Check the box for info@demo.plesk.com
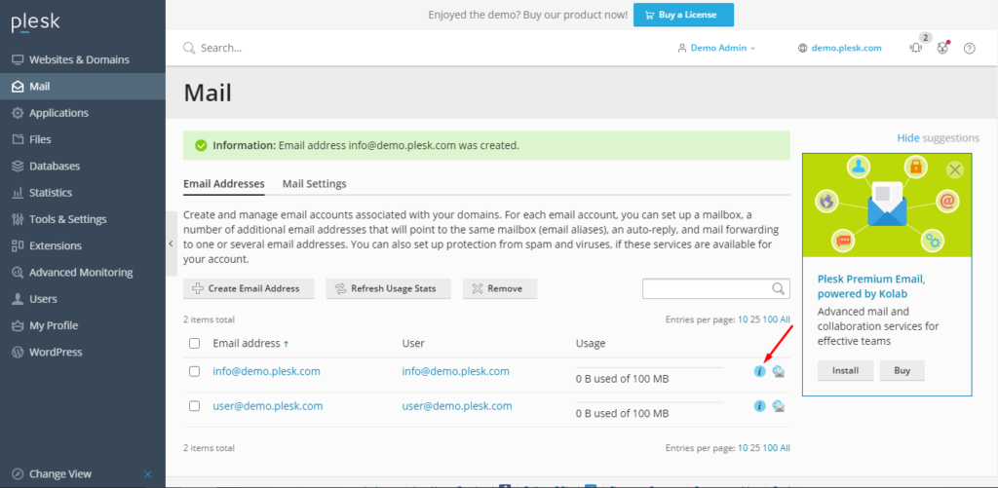The height and width of the screenshot is (488, 998). [x=195, y=371]
